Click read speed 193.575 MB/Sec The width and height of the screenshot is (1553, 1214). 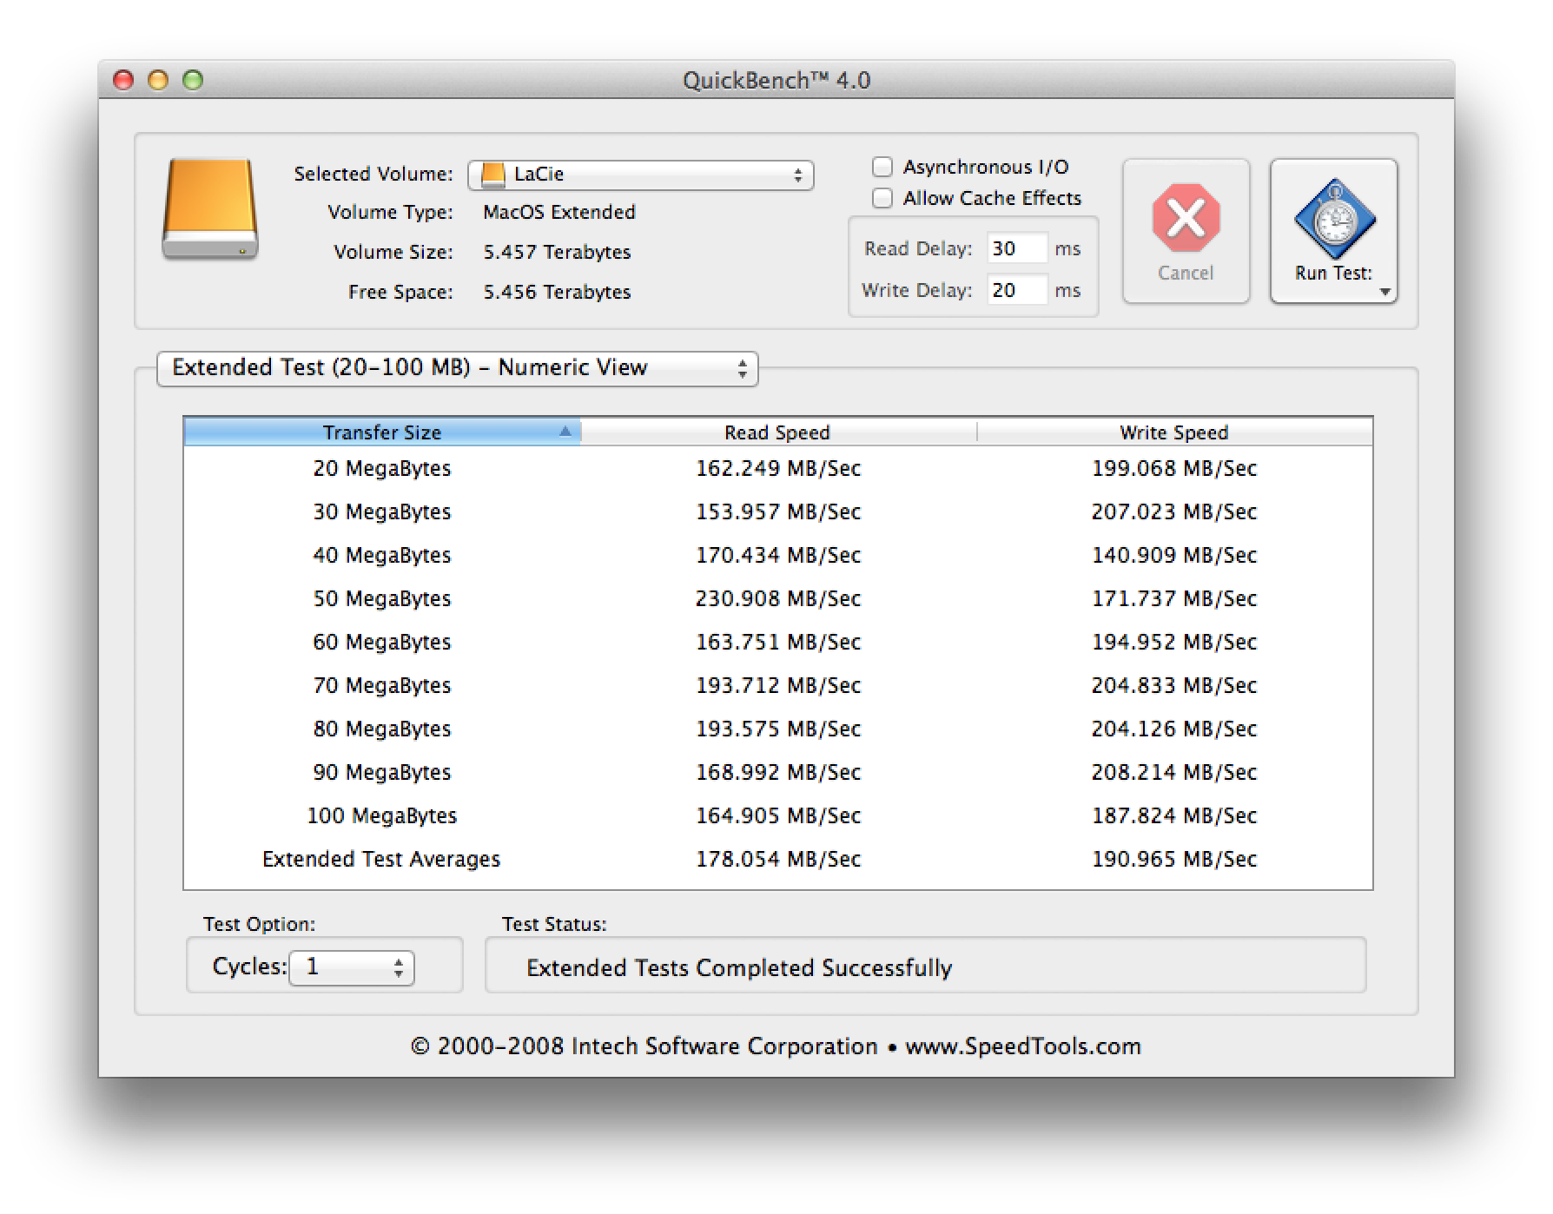778,729
